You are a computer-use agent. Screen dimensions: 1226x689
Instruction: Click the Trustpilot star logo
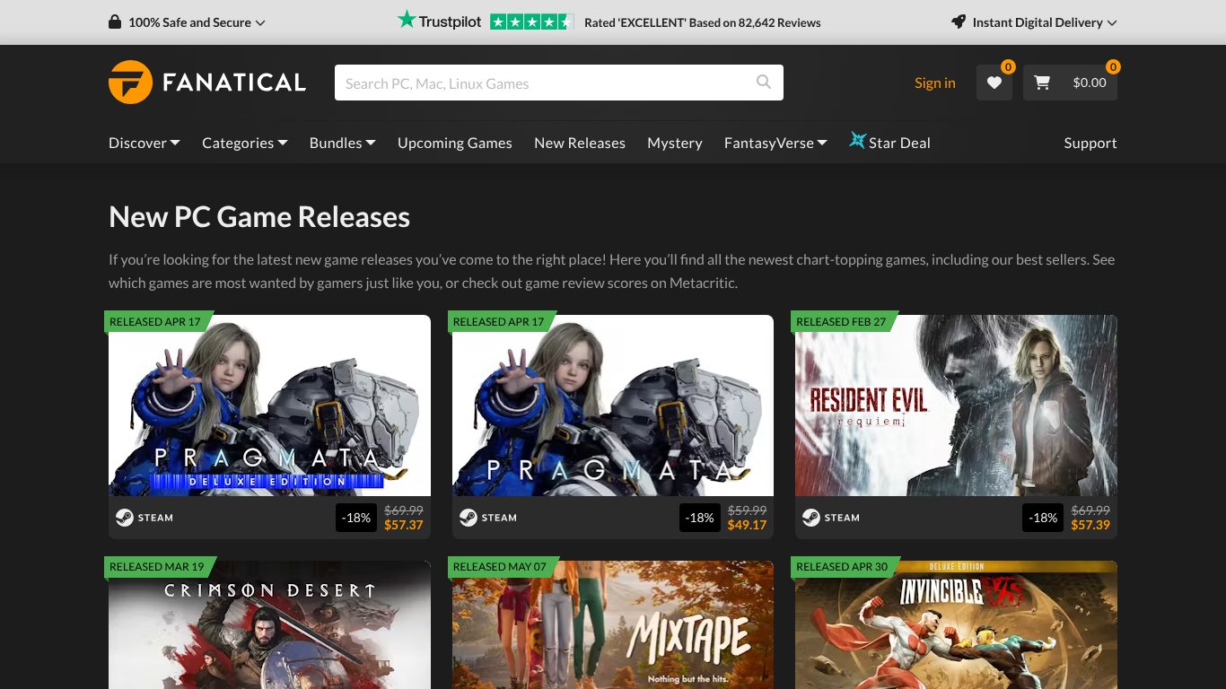407,20
